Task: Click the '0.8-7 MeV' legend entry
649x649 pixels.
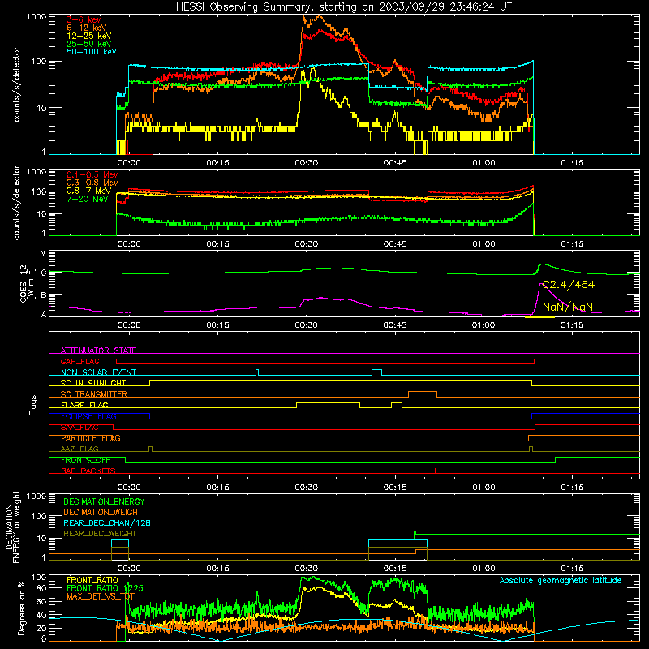Action: pyautogui.click(x=88, y=191)
